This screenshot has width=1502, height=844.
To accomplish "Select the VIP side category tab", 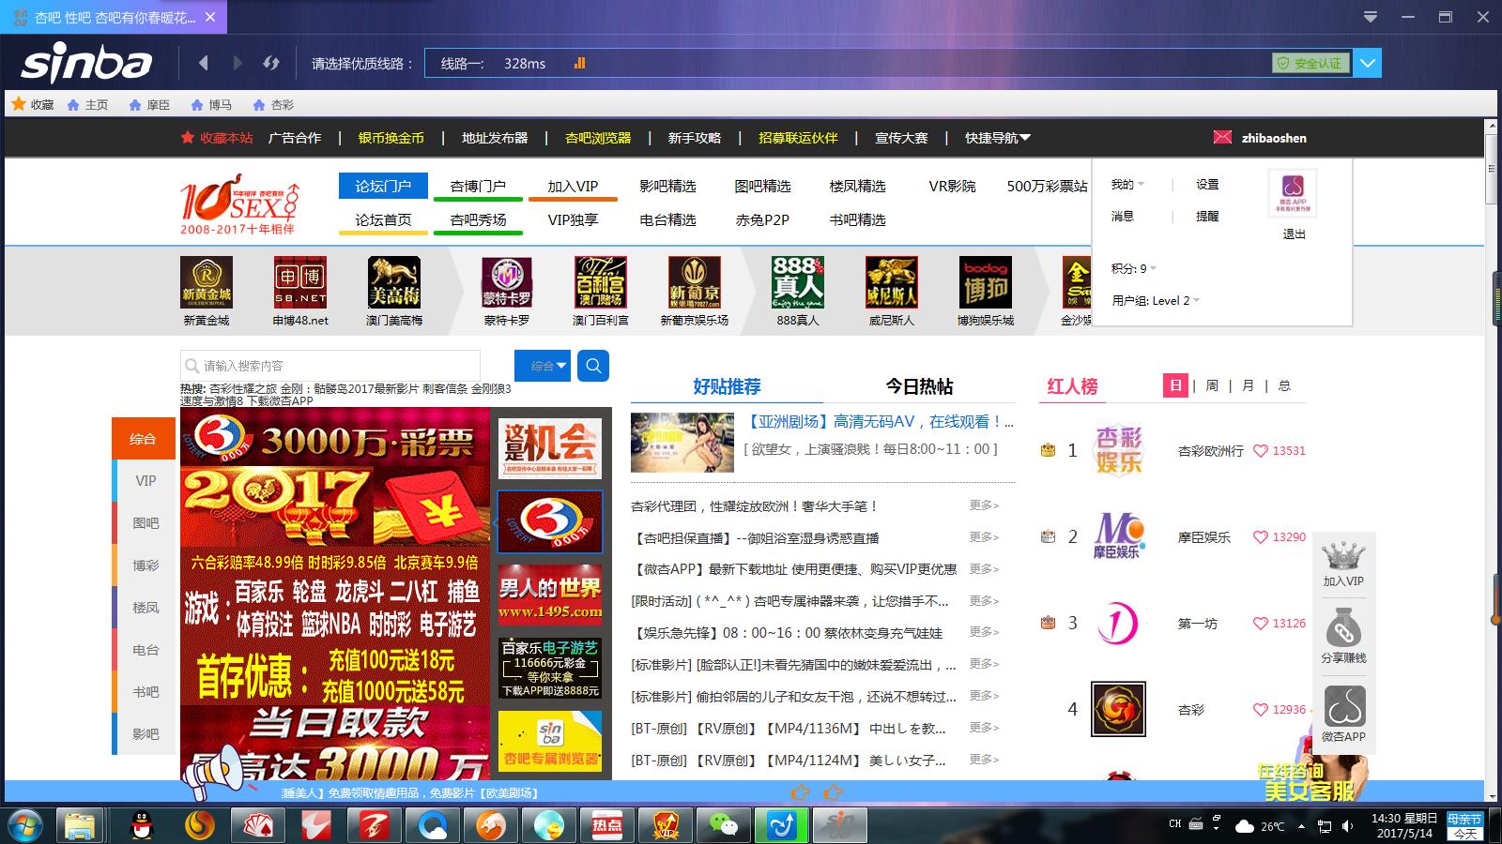I will click(144, 480).
